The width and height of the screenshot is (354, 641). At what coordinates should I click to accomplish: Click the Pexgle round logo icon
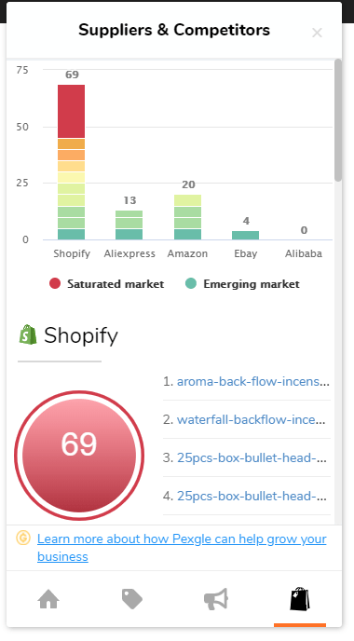click(23, 538)
